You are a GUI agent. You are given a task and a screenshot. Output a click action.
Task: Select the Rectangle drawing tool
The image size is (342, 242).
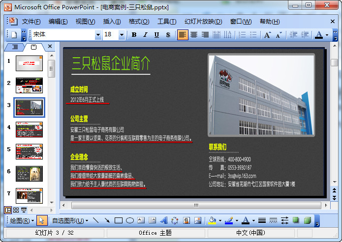coord(119,220)
